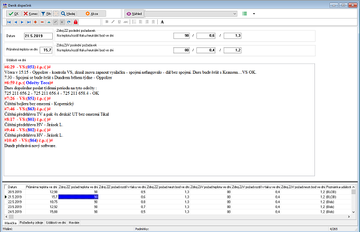Image resolution: width=360 pixels, height=232 pixels.
Task: Open the Akce gear button
Action: click(x=92, y=14)
